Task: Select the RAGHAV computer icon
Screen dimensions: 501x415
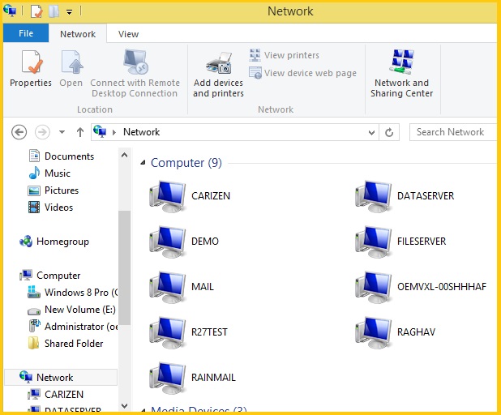Action: pos(373,332)
